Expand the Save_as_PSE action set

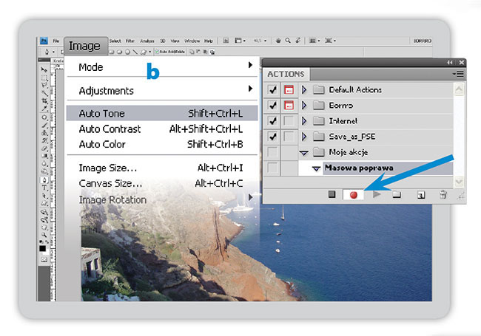(305, 136)
